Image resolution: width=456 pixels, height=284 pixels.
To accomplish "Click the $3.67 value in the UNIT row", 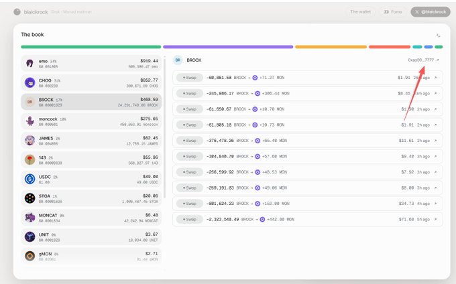I will (152, 234).
